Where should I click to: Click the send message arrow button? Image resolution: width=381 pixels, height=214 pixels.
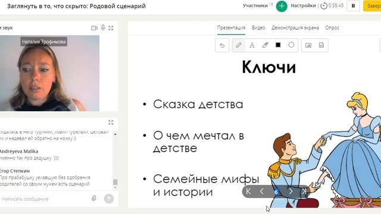tap(109, 199)
